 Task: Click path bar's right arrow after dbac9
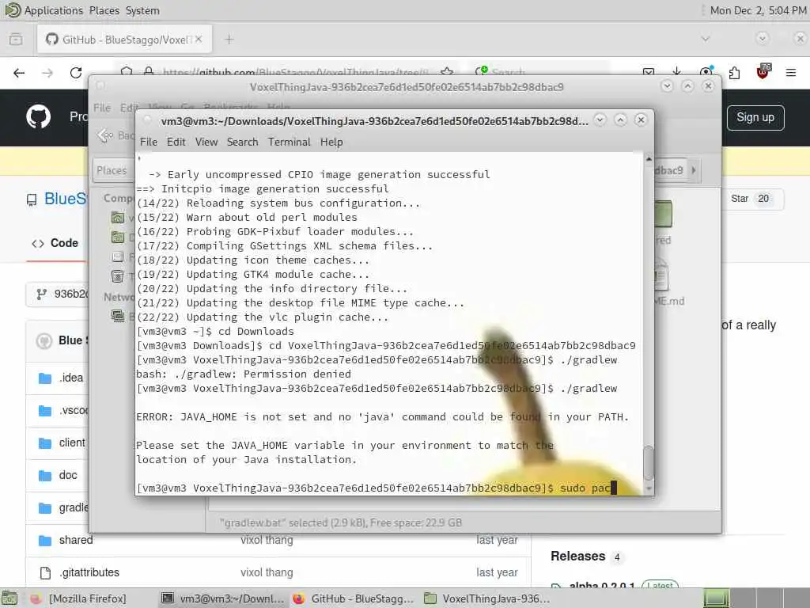(x=694, y=170)
